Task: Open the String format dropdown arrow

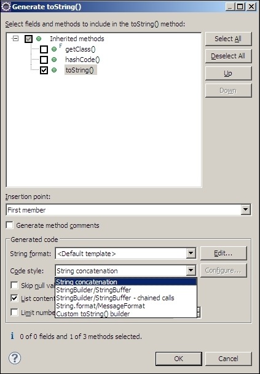Action: 191,253
